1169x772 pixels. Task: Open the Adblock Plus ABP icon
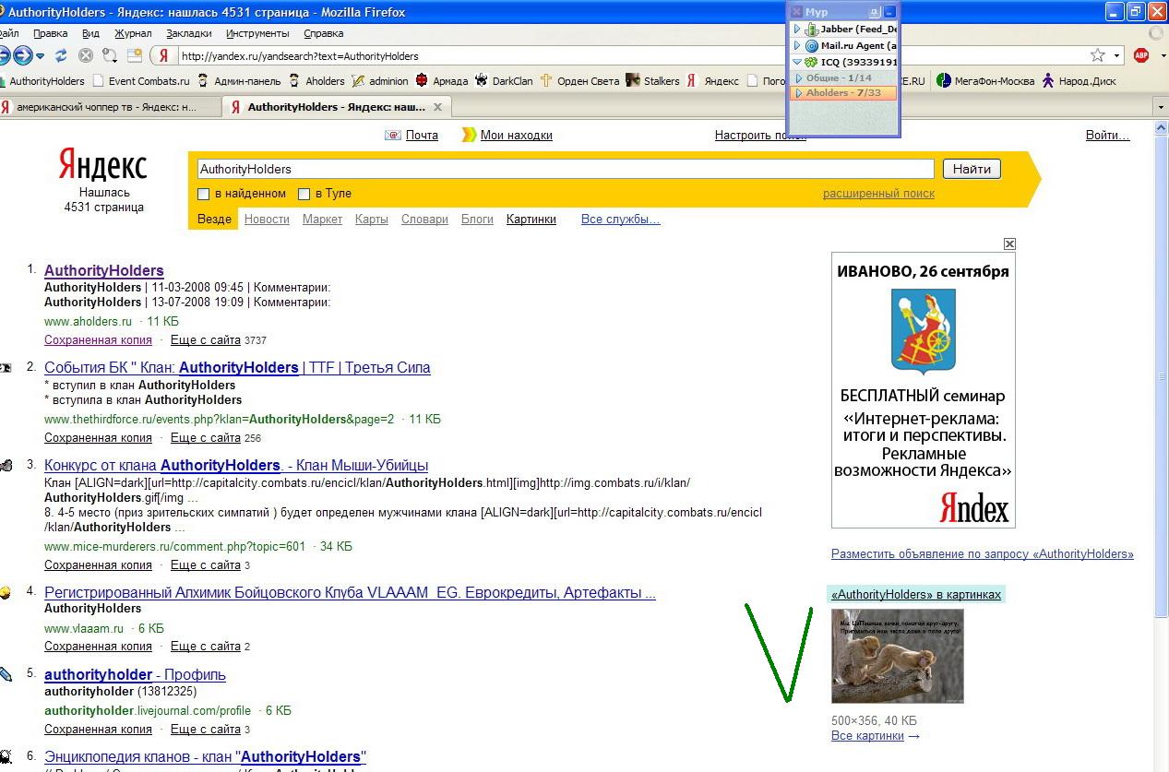tap(1141, 55)
